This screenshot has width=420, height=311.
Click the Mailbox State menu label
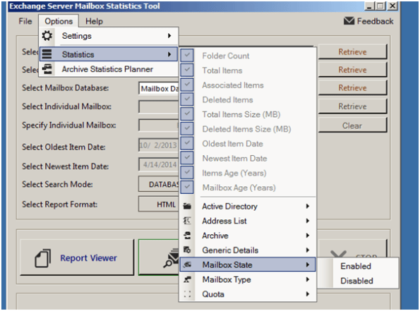click(227, 264)
